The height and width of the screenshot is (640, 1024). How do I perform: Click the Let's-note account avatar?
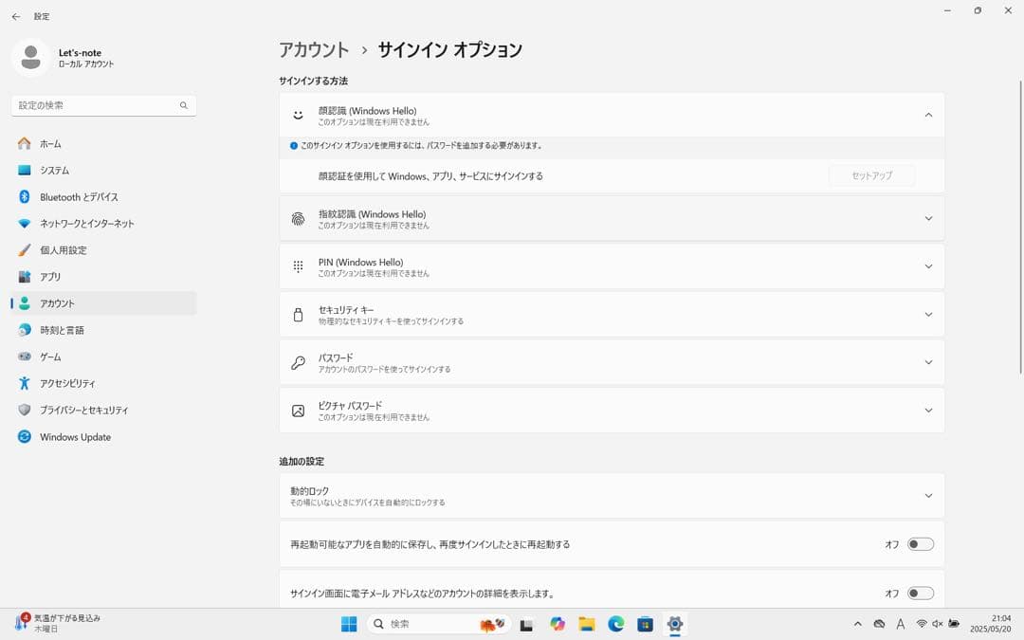click(x=30, y=57)
